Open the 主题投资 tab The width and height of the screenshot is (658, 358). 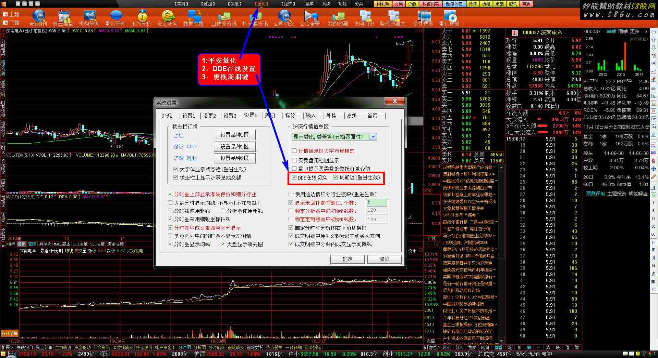click(617, 194)
